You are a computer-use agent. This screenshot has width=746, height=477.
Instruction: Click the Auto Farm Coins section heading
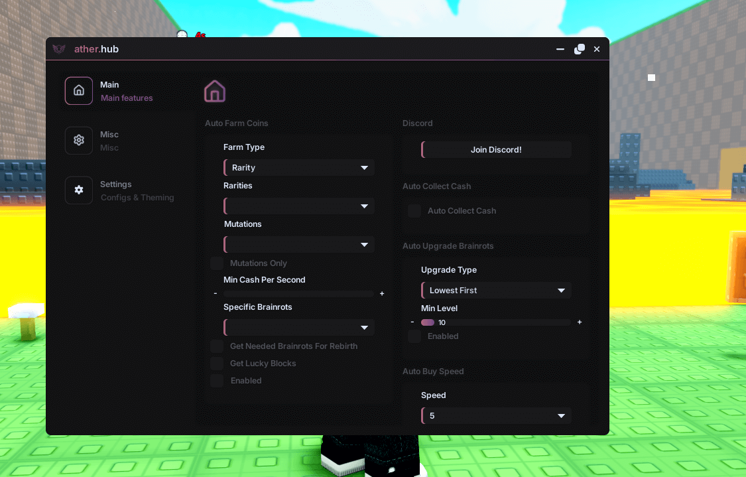click(237, 123)
